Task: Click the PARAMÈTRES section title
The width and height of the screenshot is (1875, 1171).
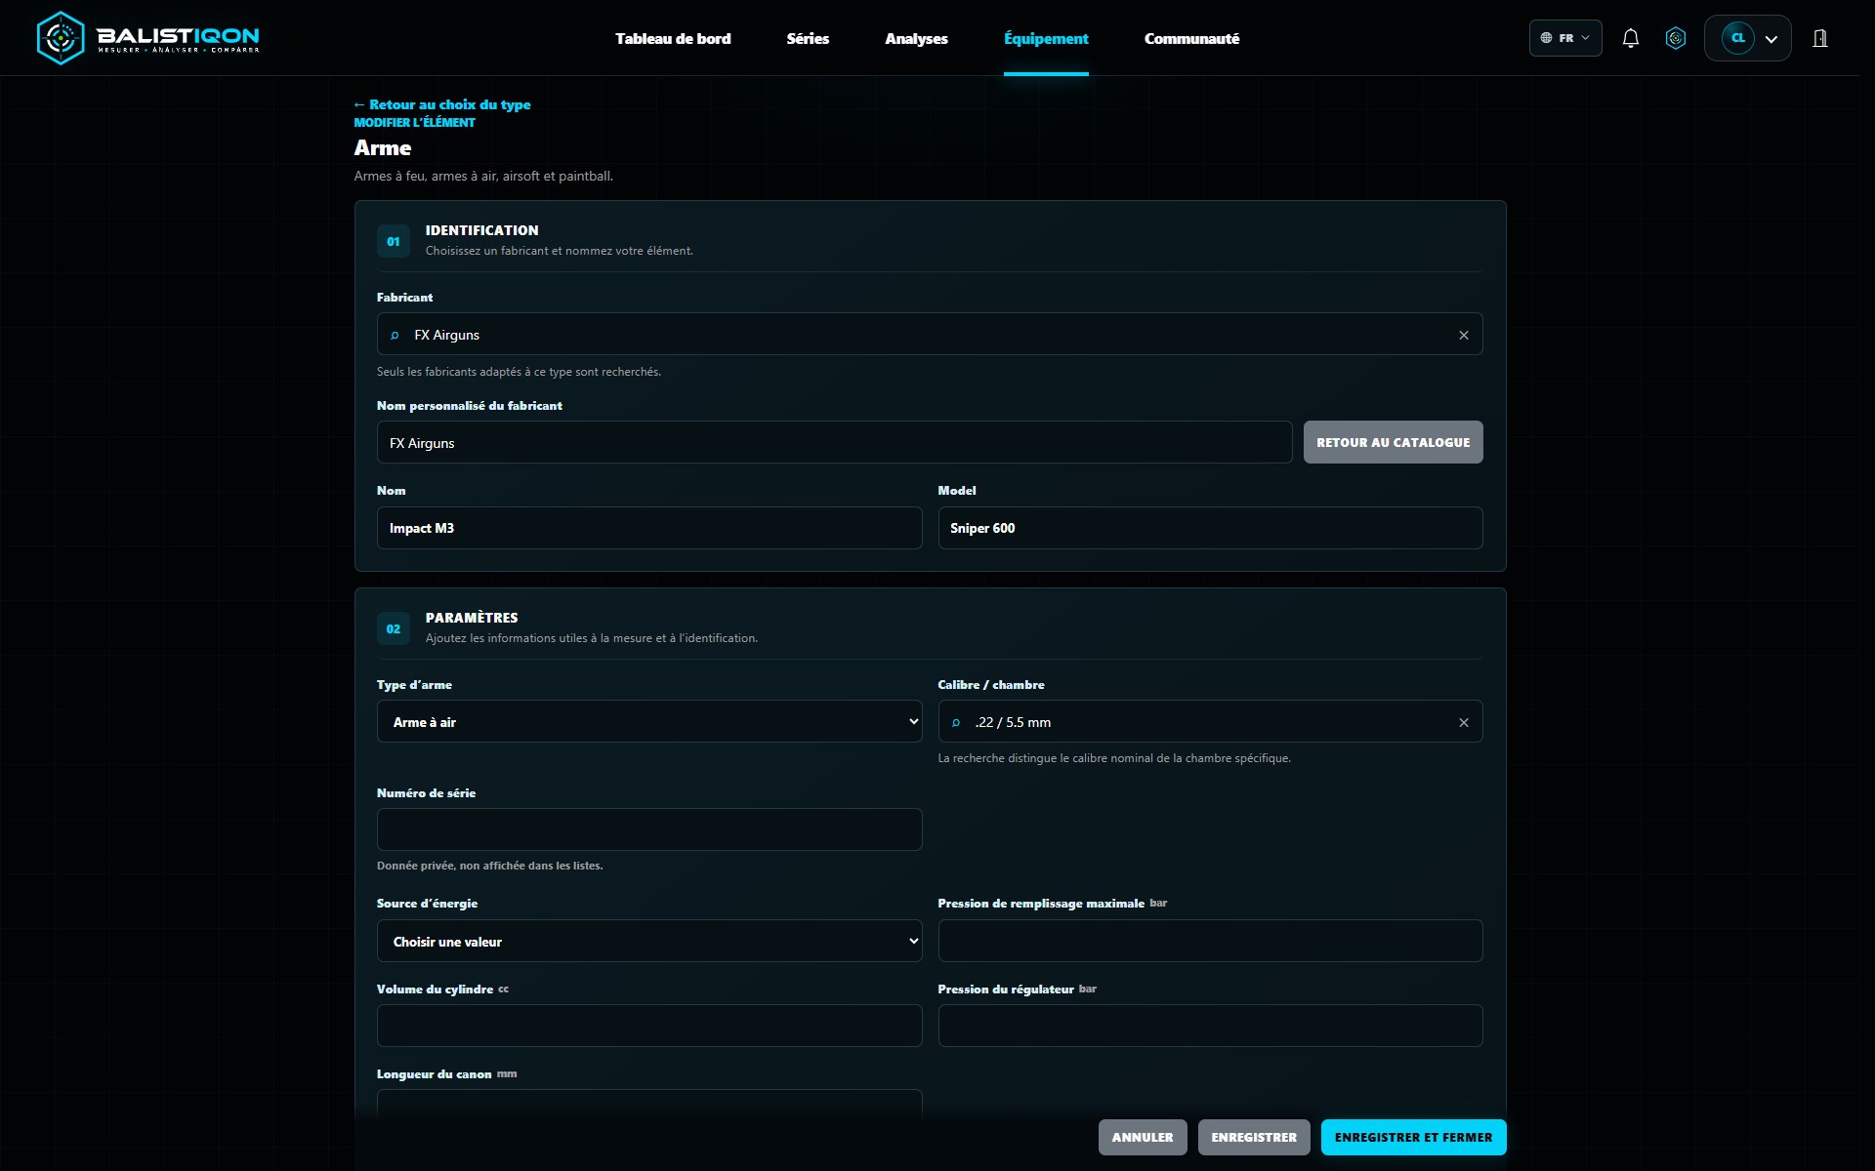Action: pos(472,618)
